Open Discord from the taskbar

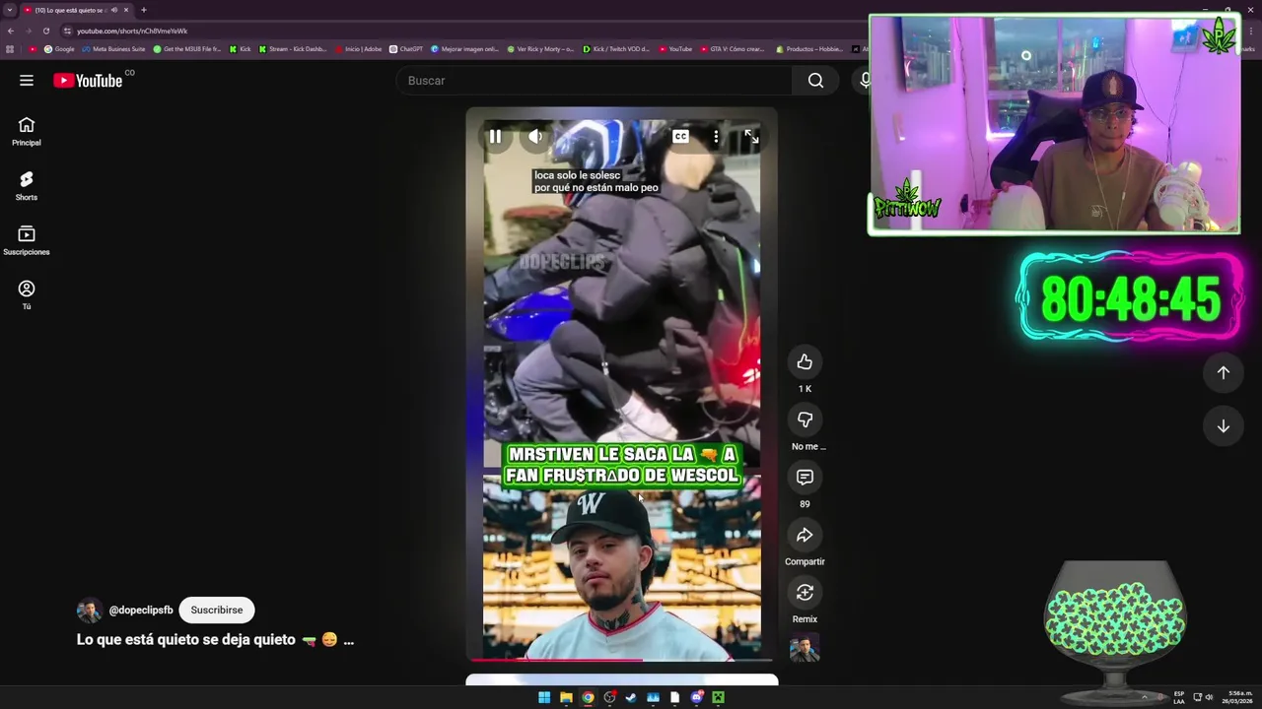(696, 697)
